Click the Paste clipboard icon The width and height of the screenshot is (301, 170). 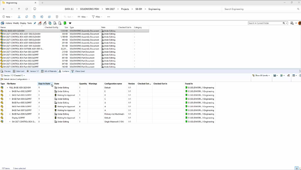point(34,17)
